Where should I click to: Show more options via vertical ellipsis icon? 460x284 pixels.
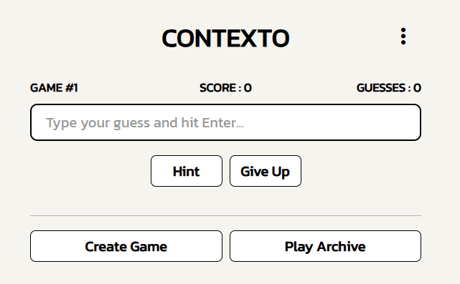(403, 36)
